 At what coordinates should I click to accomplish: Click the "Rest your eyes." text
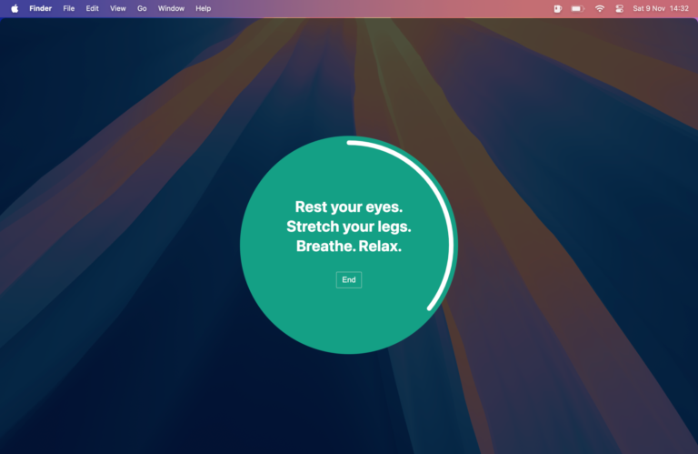[348, 207]
